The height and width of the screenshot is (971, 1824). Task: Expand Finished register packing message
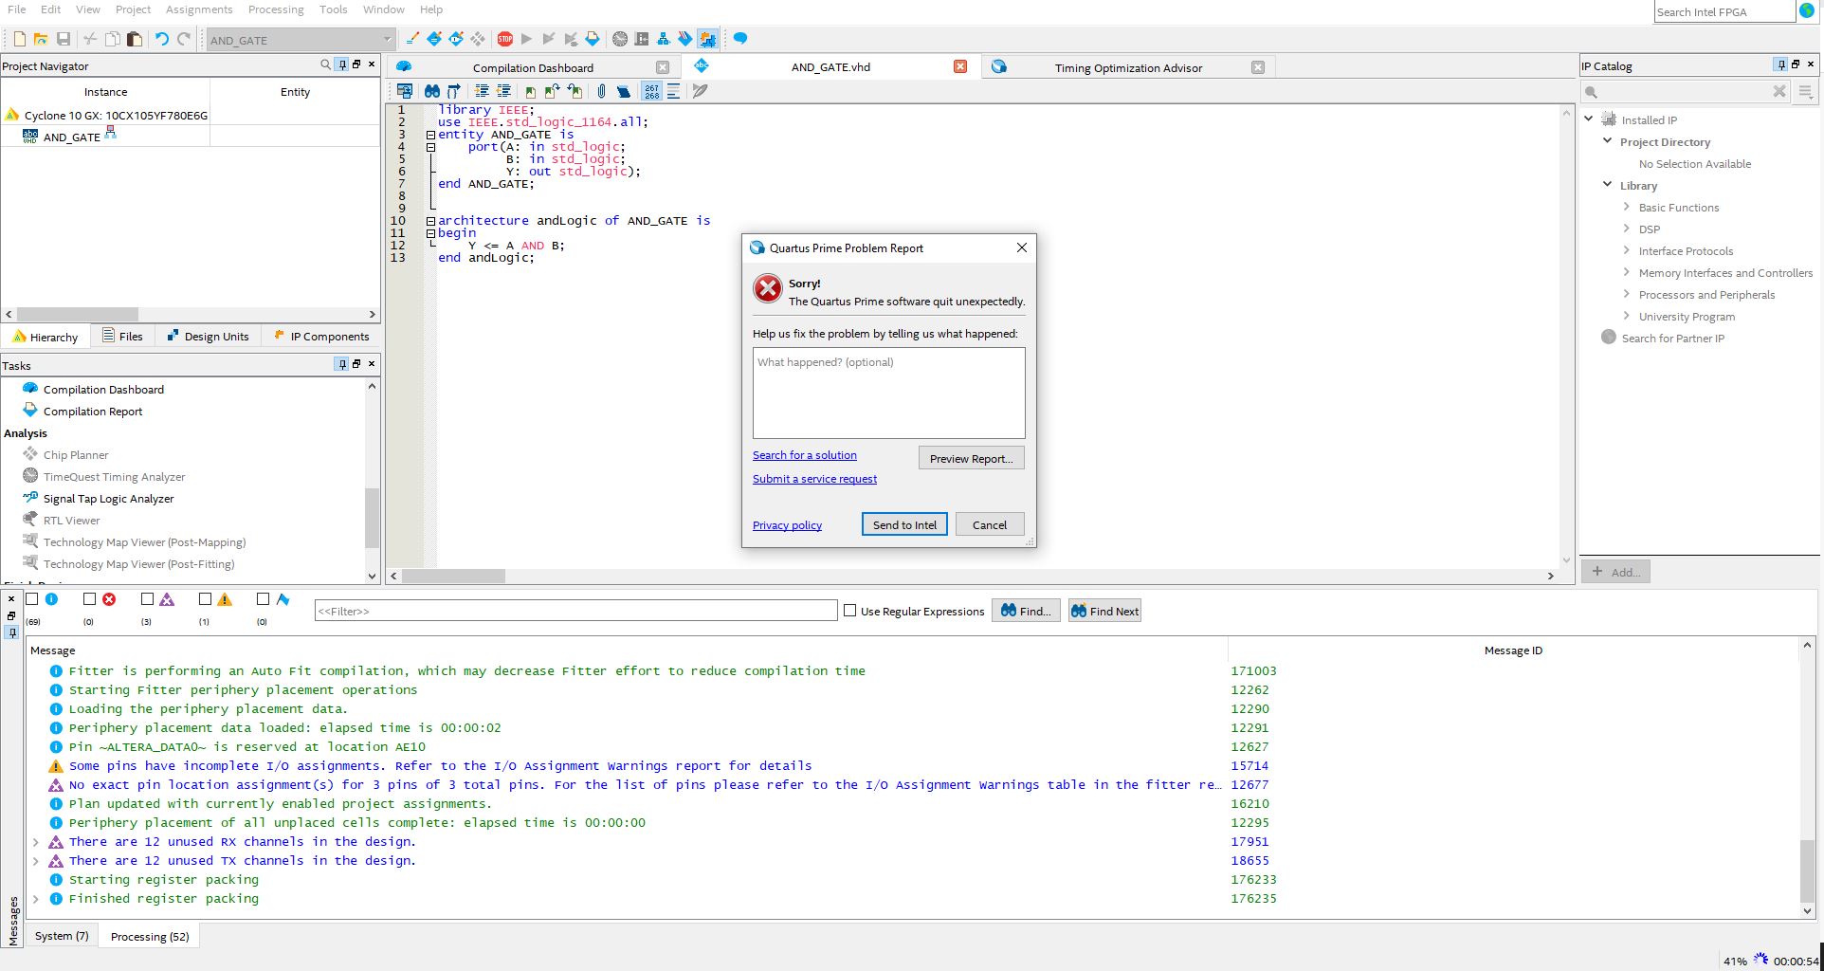coord(36,899)
